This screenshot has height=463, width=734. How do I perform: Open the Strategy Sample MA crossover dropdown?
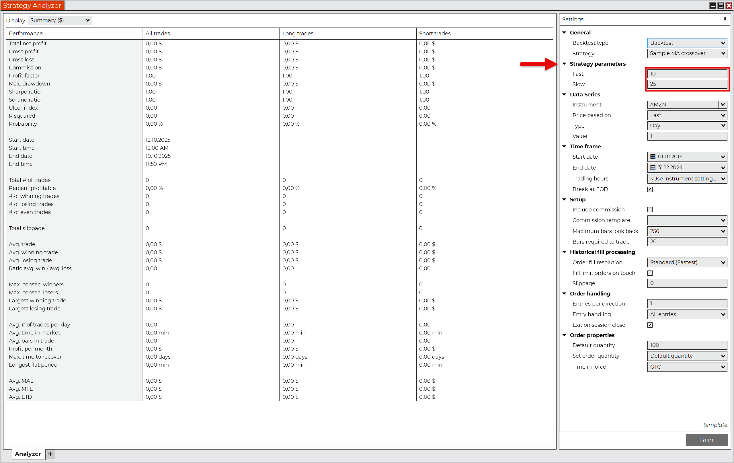pyautogui.click(x=687, y=53)
